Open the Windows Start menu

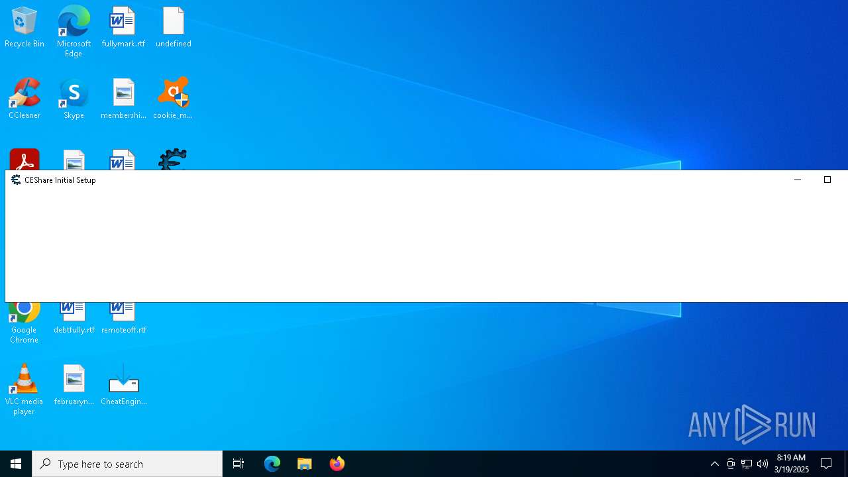coord(16,464)
